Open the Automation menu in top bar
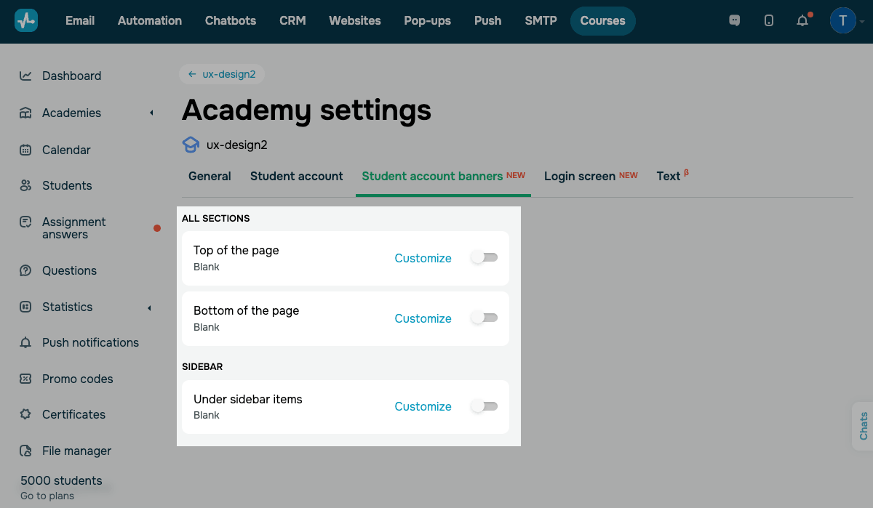The height and width of the screenshot is (508, 873). tap(150, 21)
